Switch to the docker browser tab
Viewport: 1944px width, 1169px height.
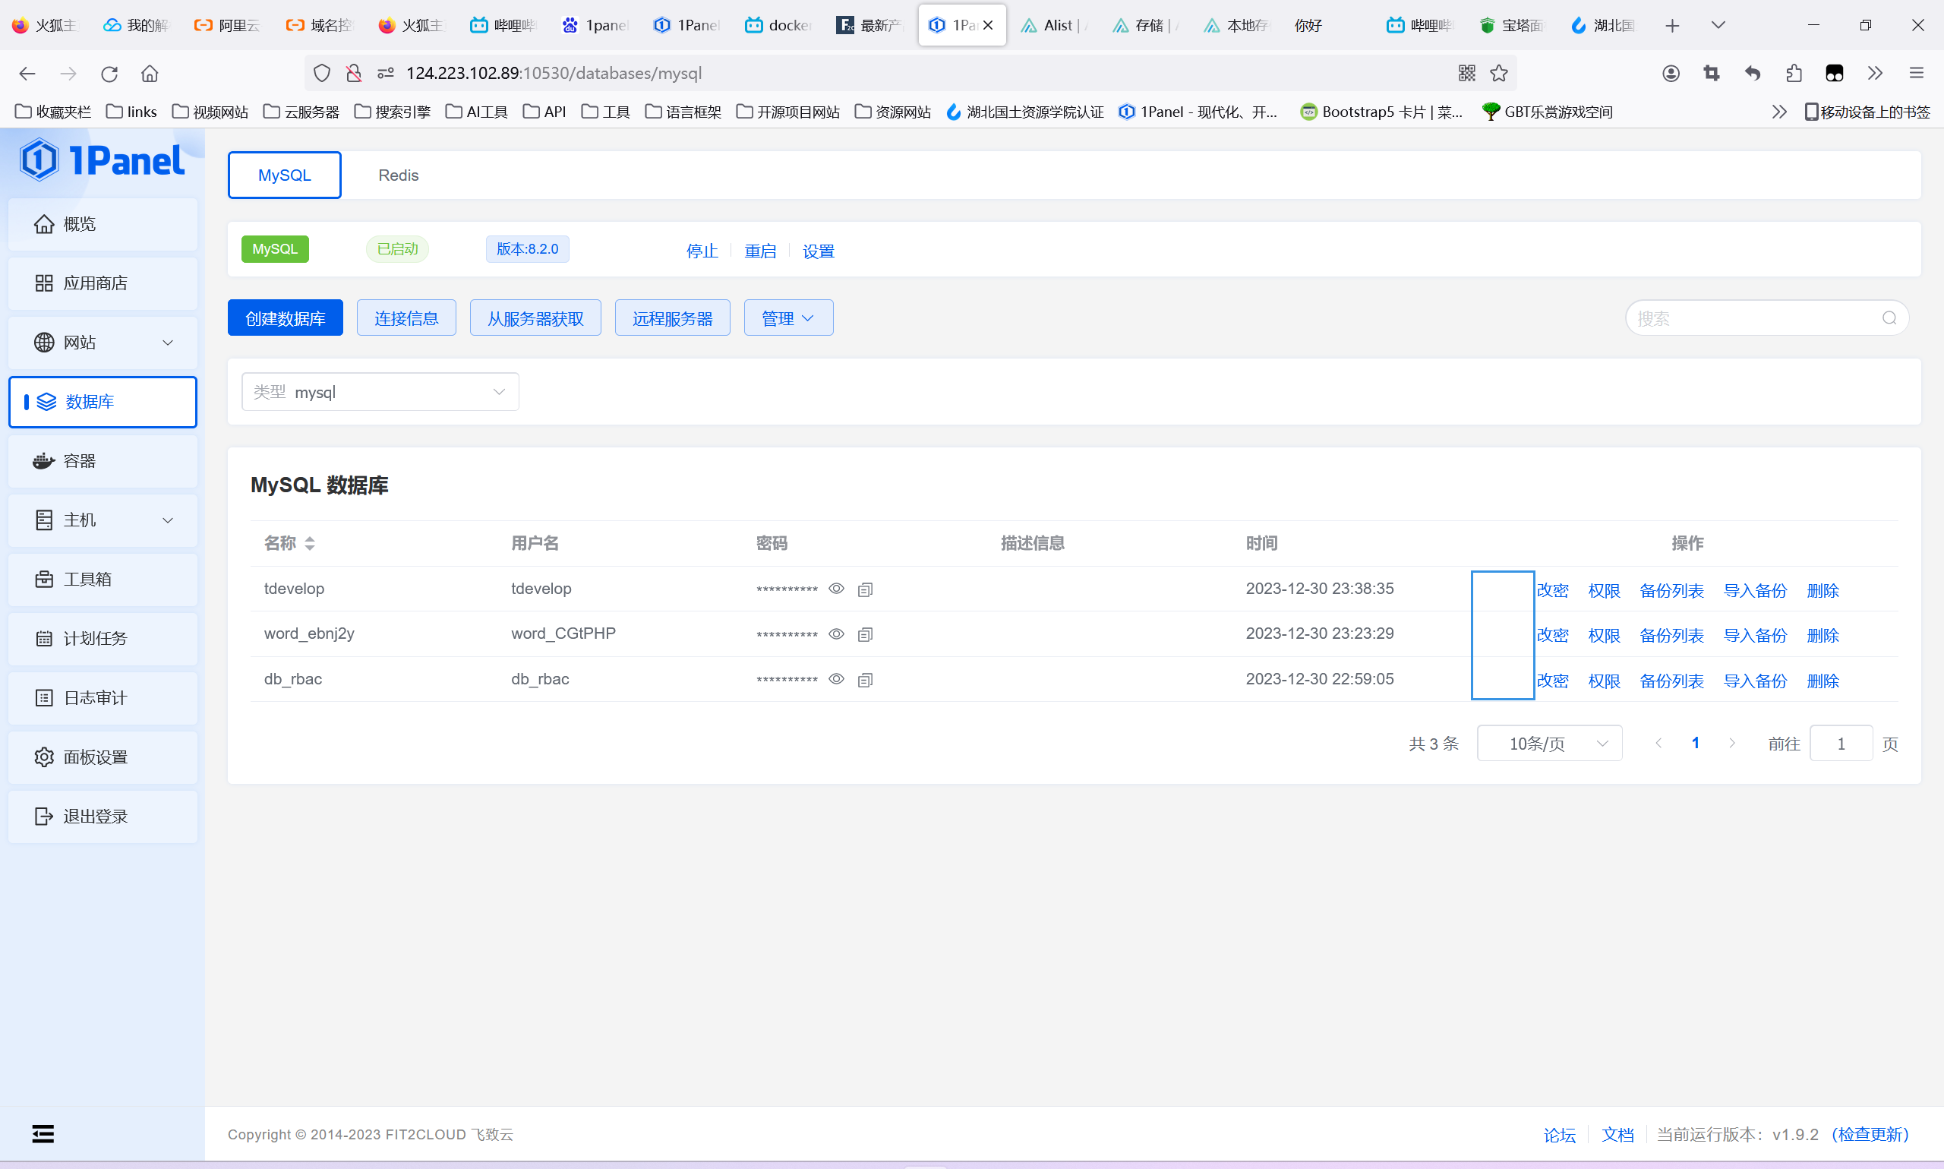coord(778,26)
